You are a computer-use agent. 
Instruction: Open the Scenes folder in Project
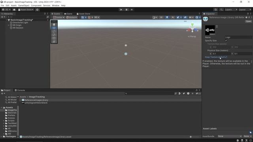[11, 118]
